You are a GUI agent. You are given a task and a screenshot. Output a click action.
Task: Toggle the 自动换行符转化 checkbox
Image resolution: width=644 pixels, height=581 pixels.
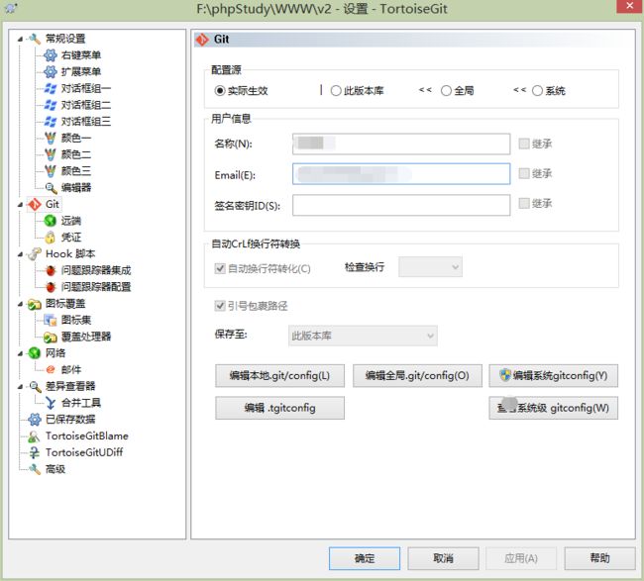220,268
